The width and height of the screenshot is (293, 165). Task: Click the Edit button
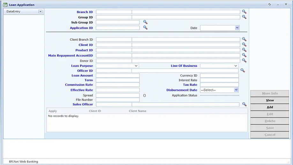point(270,114)
